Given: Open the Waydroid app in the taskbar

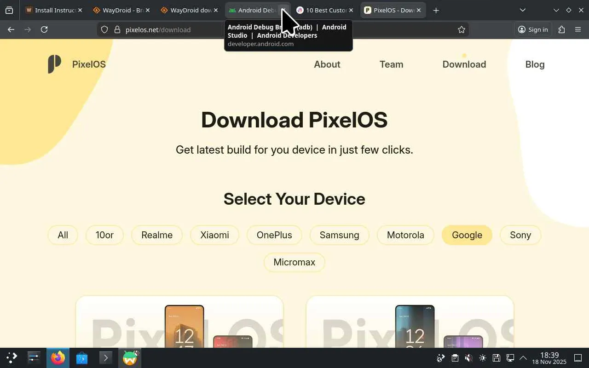Looking at the screenshot, I should [x=130, y=358].
